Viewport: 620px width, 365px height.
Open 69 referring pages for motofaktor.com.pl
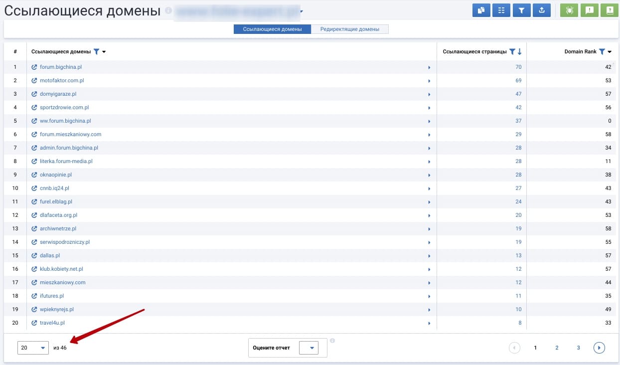[x=518, y=80]
